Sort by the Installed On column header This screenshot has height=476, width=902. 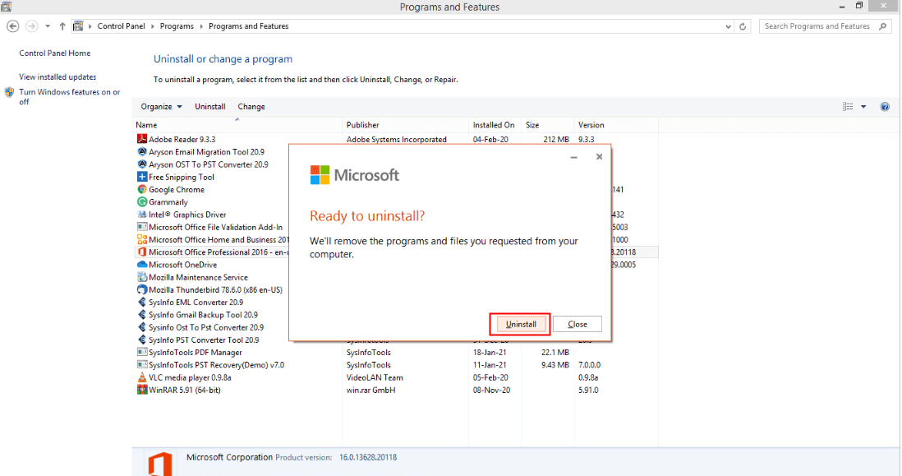[495, 125]
